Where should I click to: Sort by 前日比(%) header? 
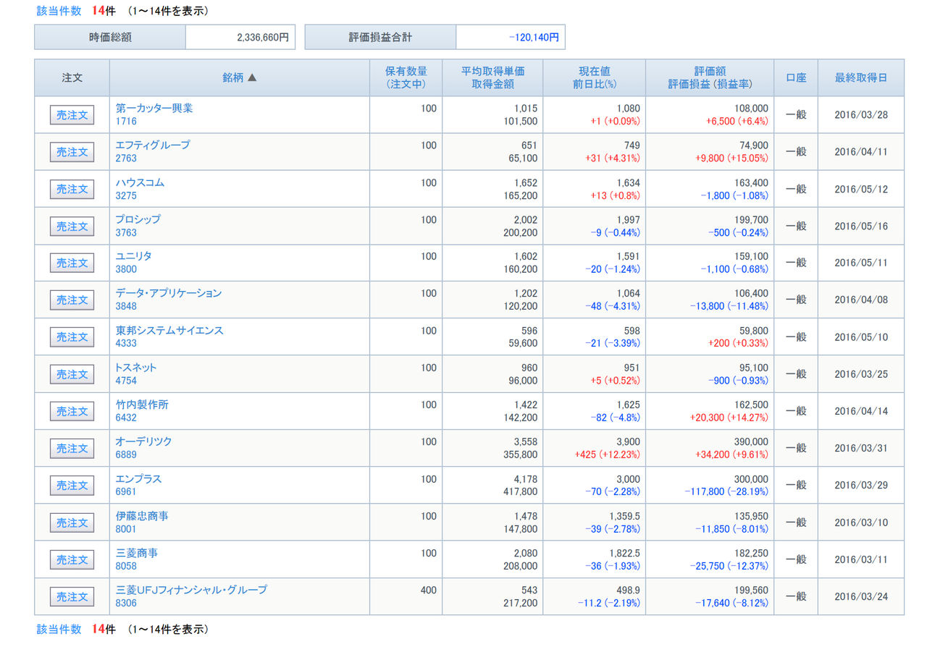click(x=594, y=85)
